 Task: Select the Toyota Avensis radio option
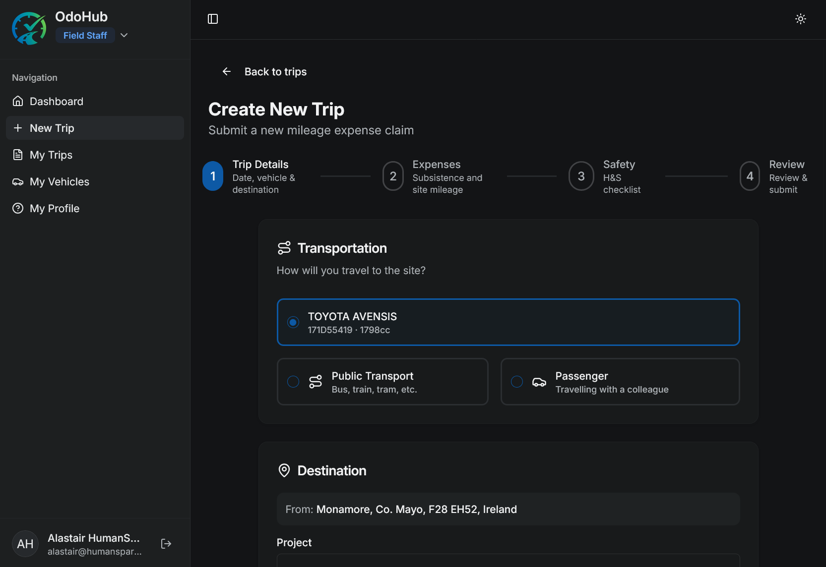293,322
